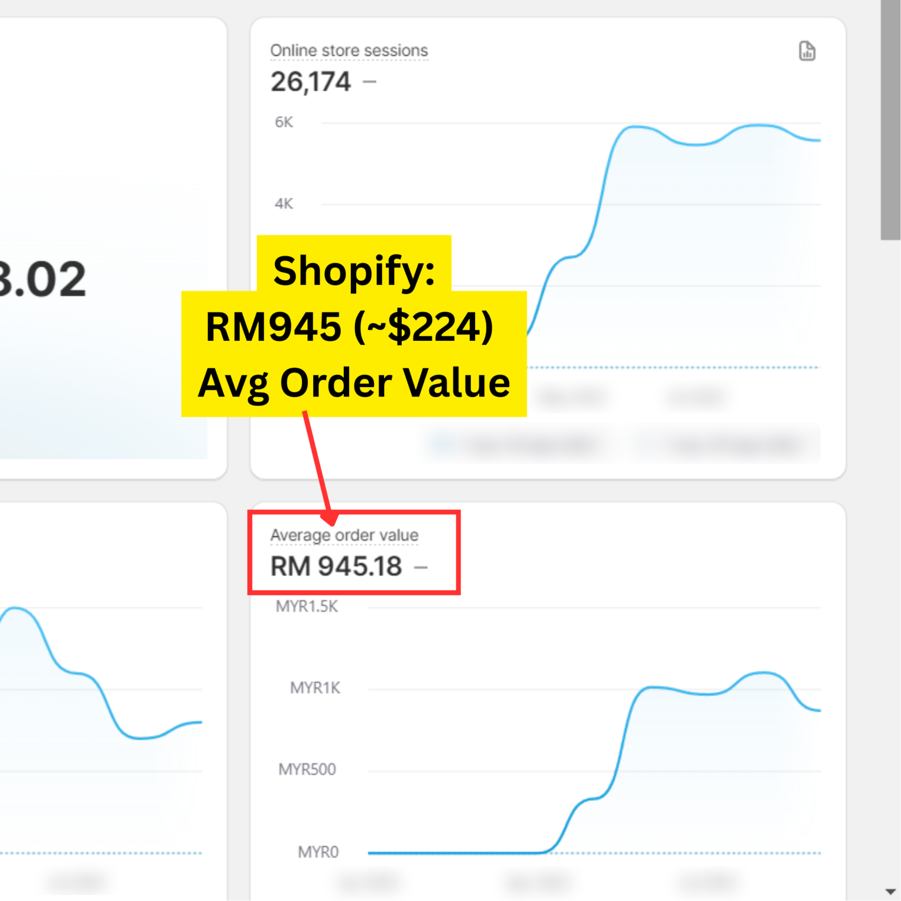Image resolution: width=901 pixels, height=901 pixels.
Task: Open the Online store sessions report icon
Action: coord(807,51)
